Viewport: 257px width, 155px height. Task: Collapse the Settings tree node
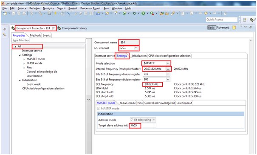coord(20,55)
